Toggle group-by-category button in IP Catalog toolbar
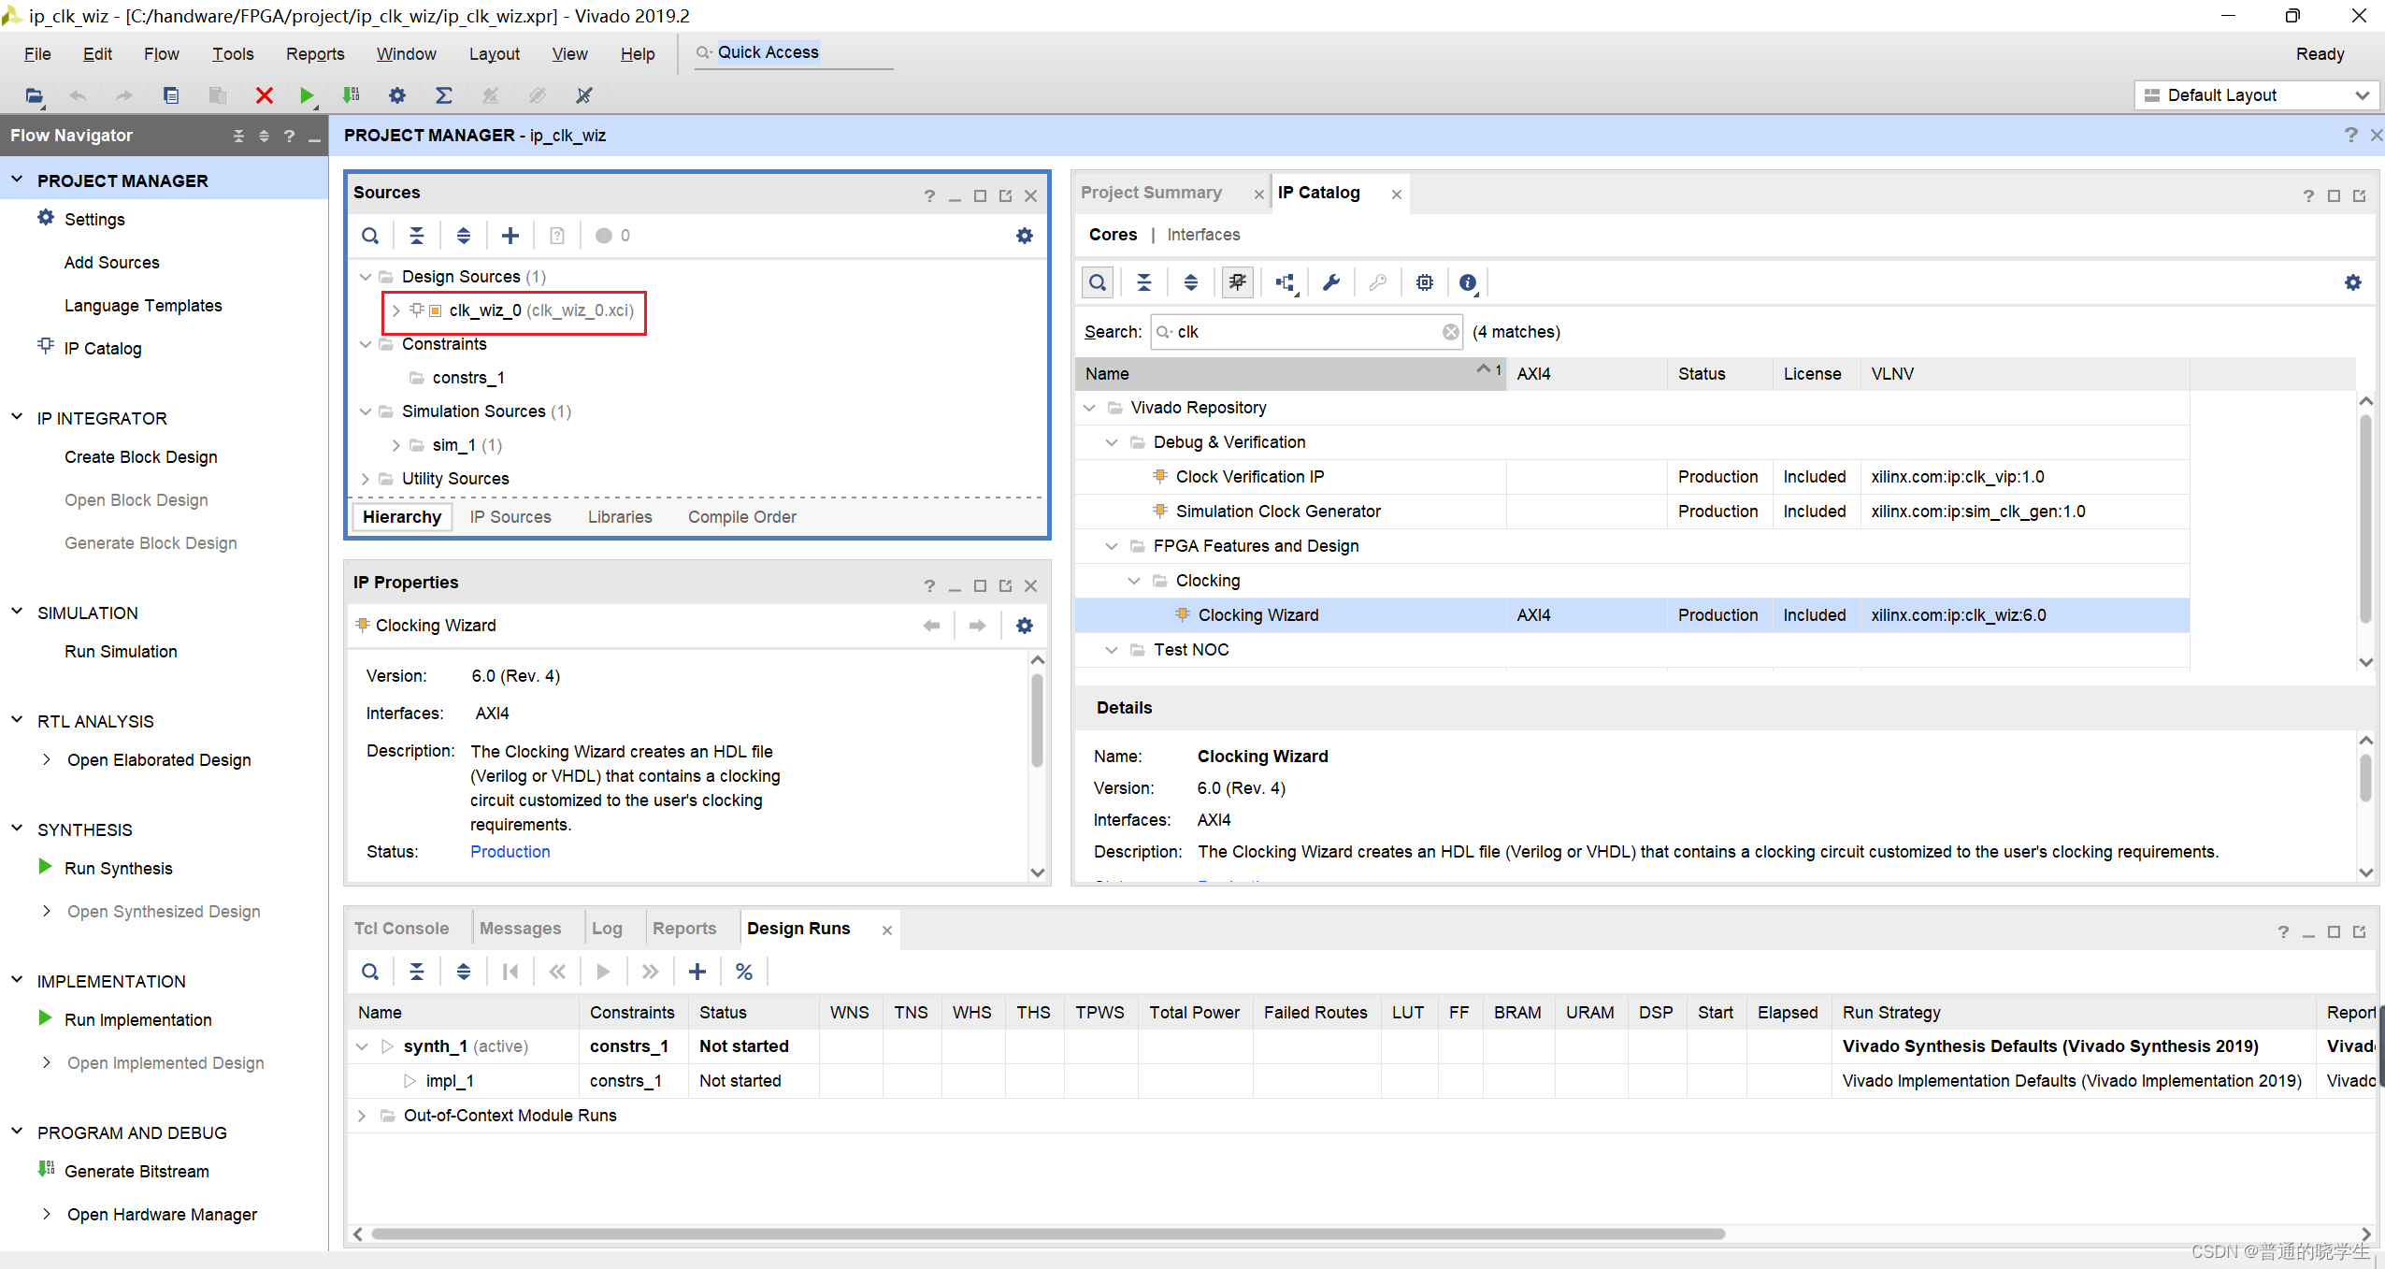The image size is (2385, 1269). (x=1285, y=282)
